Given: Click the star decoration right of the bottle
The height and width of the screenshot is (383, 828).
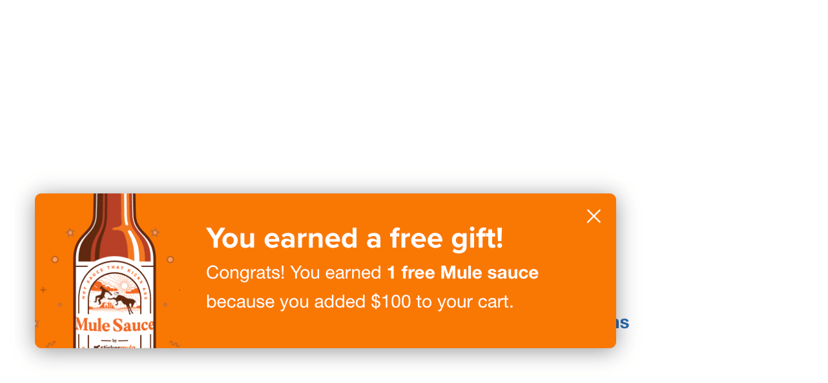Looking at the screenshot, I should point(155,232).
